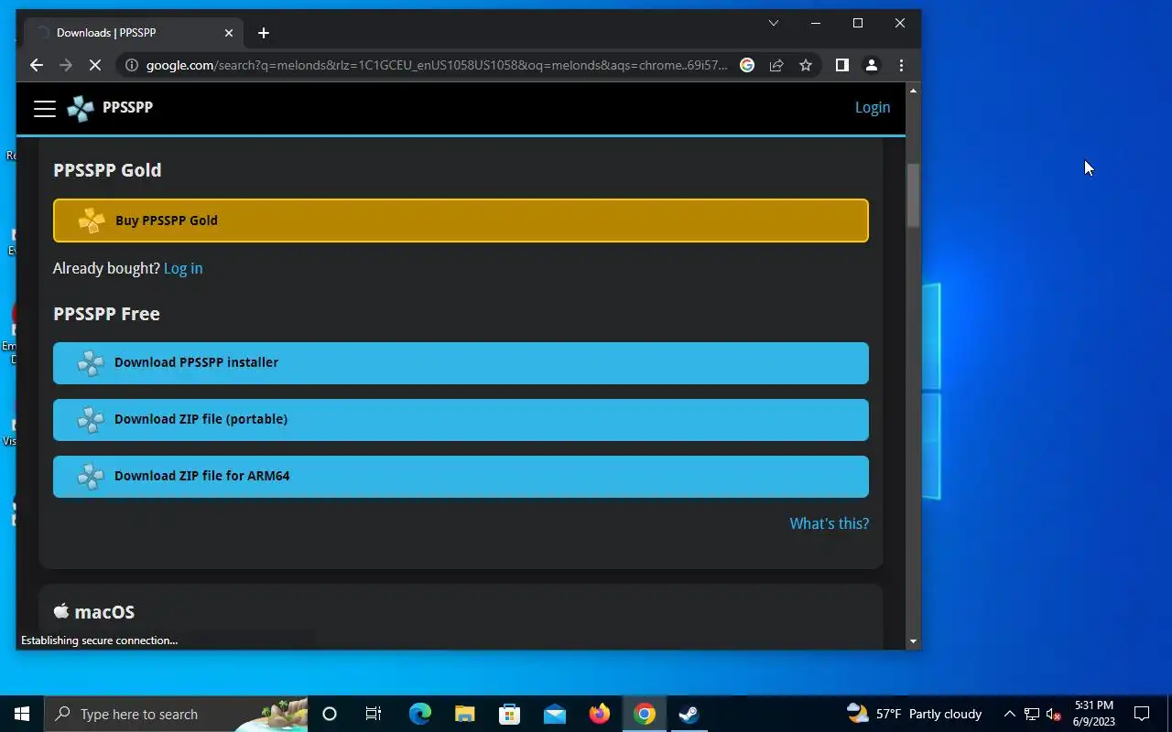The width and height of the screenshot is (1172, 732).
Task: Open Chrome three-dot menu
Action: (901, 65)
